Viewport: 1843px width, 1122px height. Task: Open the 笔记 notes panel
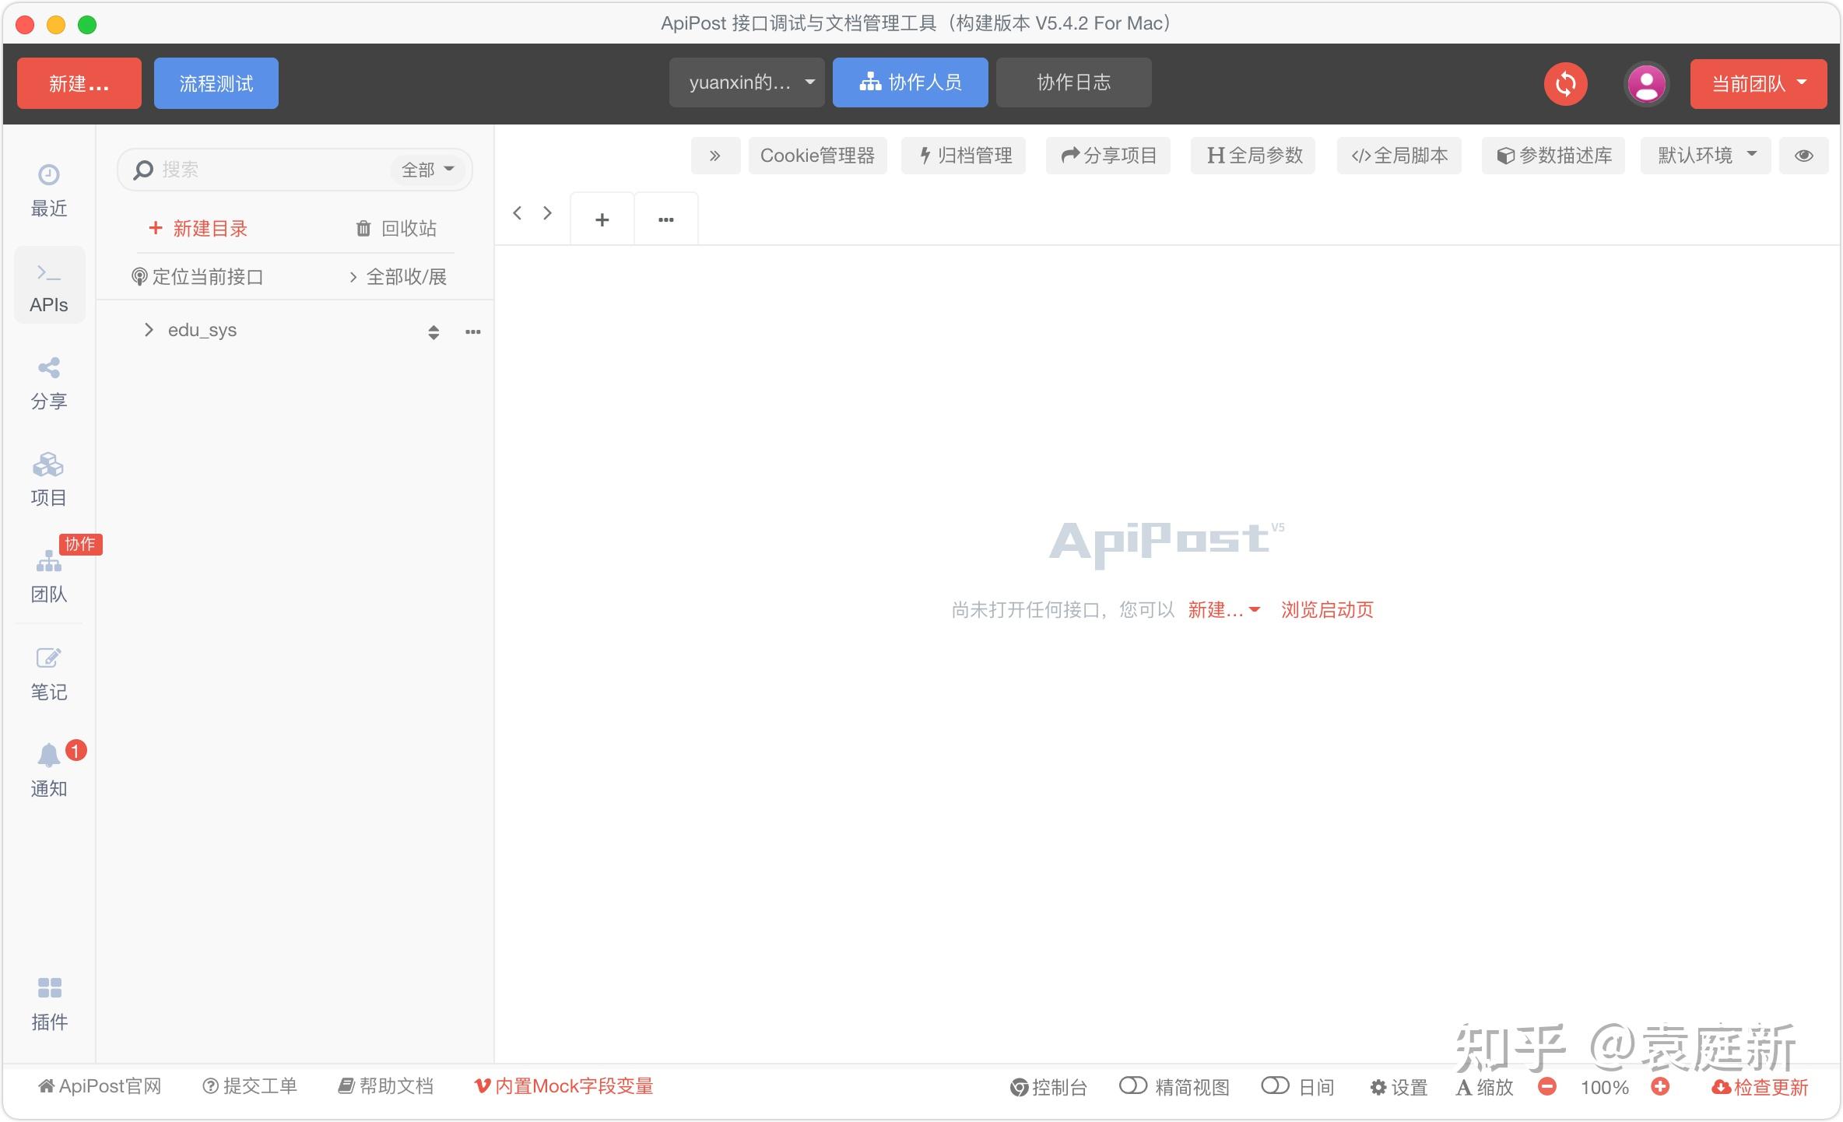[x=48, y=672]
